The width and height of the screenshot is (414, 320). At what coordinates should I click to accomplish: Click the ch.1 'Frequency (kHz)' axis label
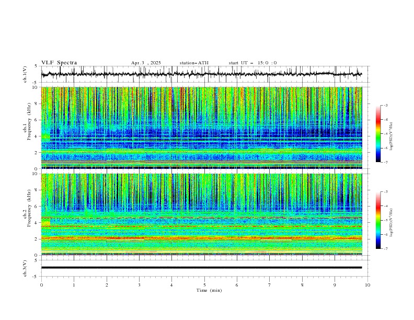pyautogui.click(x=29, y=122)
